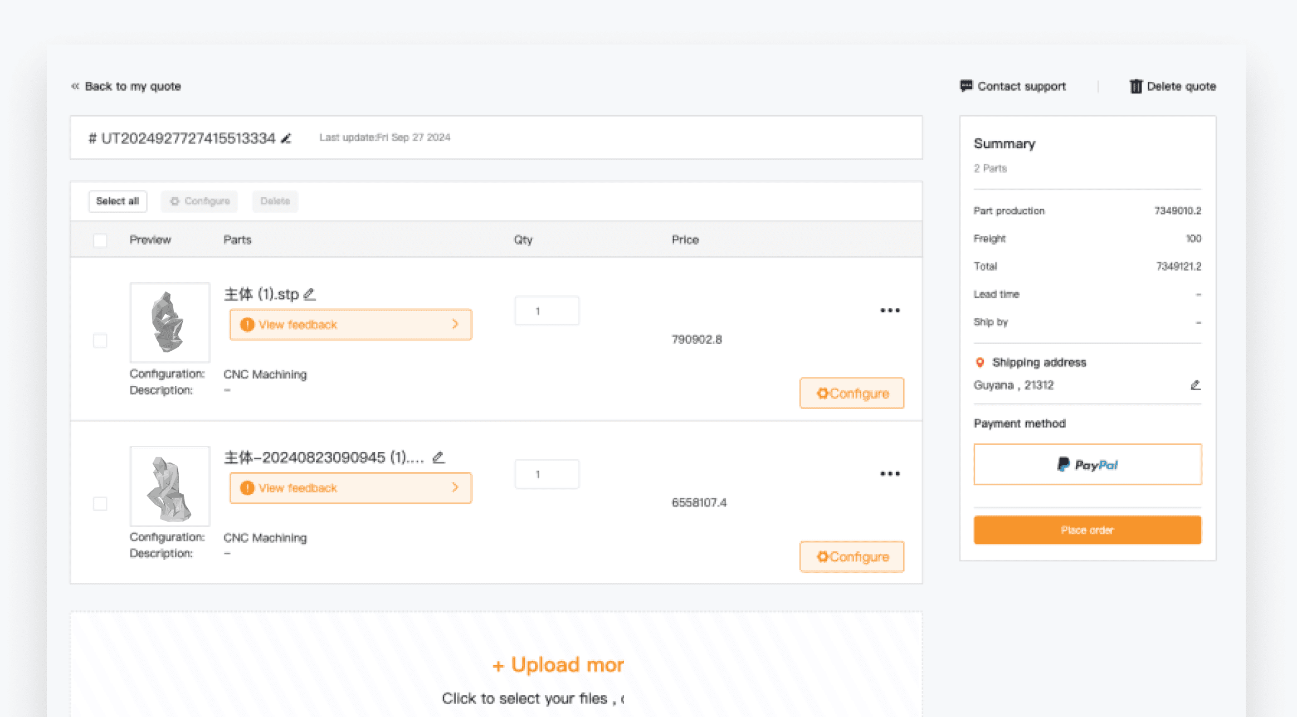Screen dimensions: 1297x717
Task: Tick the header select-all checkbox
Action: [100, 240]
